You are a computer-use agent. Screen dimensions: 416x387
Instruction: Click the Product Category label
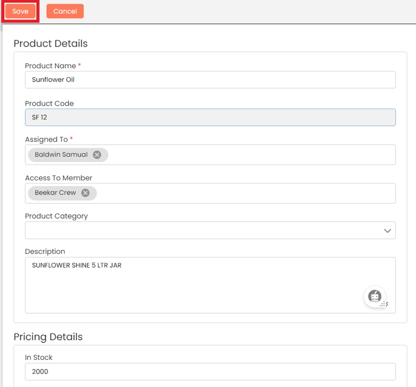(56, 216)
